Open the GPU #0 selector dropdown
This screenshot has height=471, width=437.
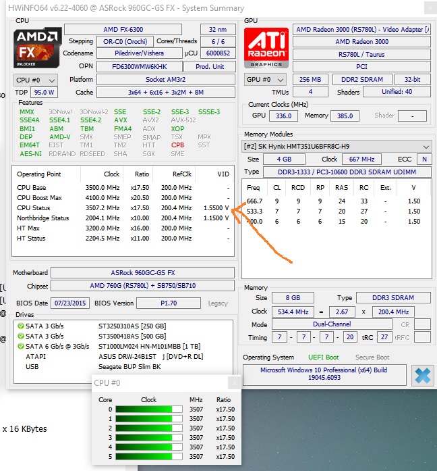point(265,80)
